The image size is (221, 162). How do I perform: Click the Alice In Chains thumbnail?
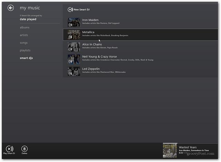point(74,47)
